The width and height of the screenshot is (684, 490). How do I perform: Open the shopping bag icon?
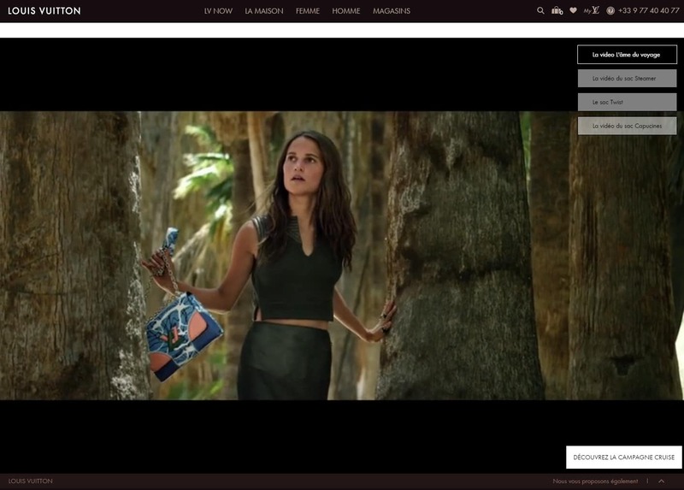coord(557,10)
